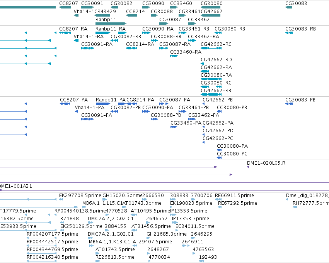
Task: Select the CG42662-RA transcript
Action: click(205, 71)
